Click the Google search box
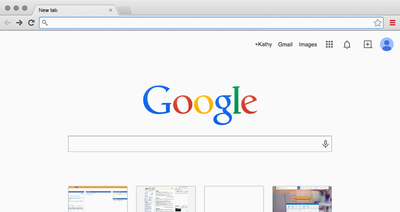Viewport: 400px width, 212px height. click(200, 144)
